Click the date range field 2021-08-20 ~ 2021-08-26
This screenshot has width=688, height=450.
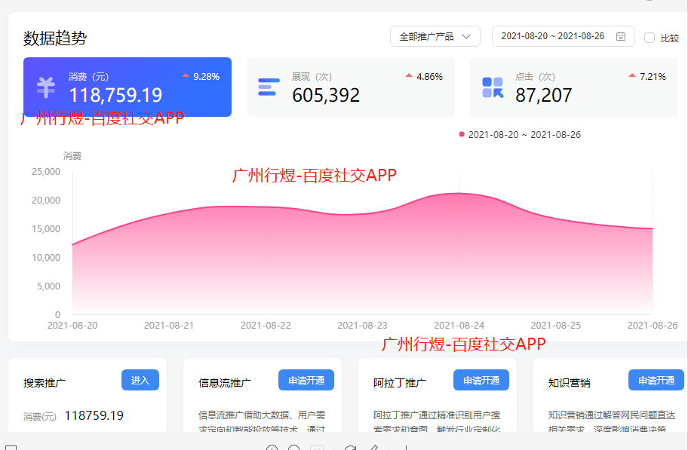(x=563, y=36)
